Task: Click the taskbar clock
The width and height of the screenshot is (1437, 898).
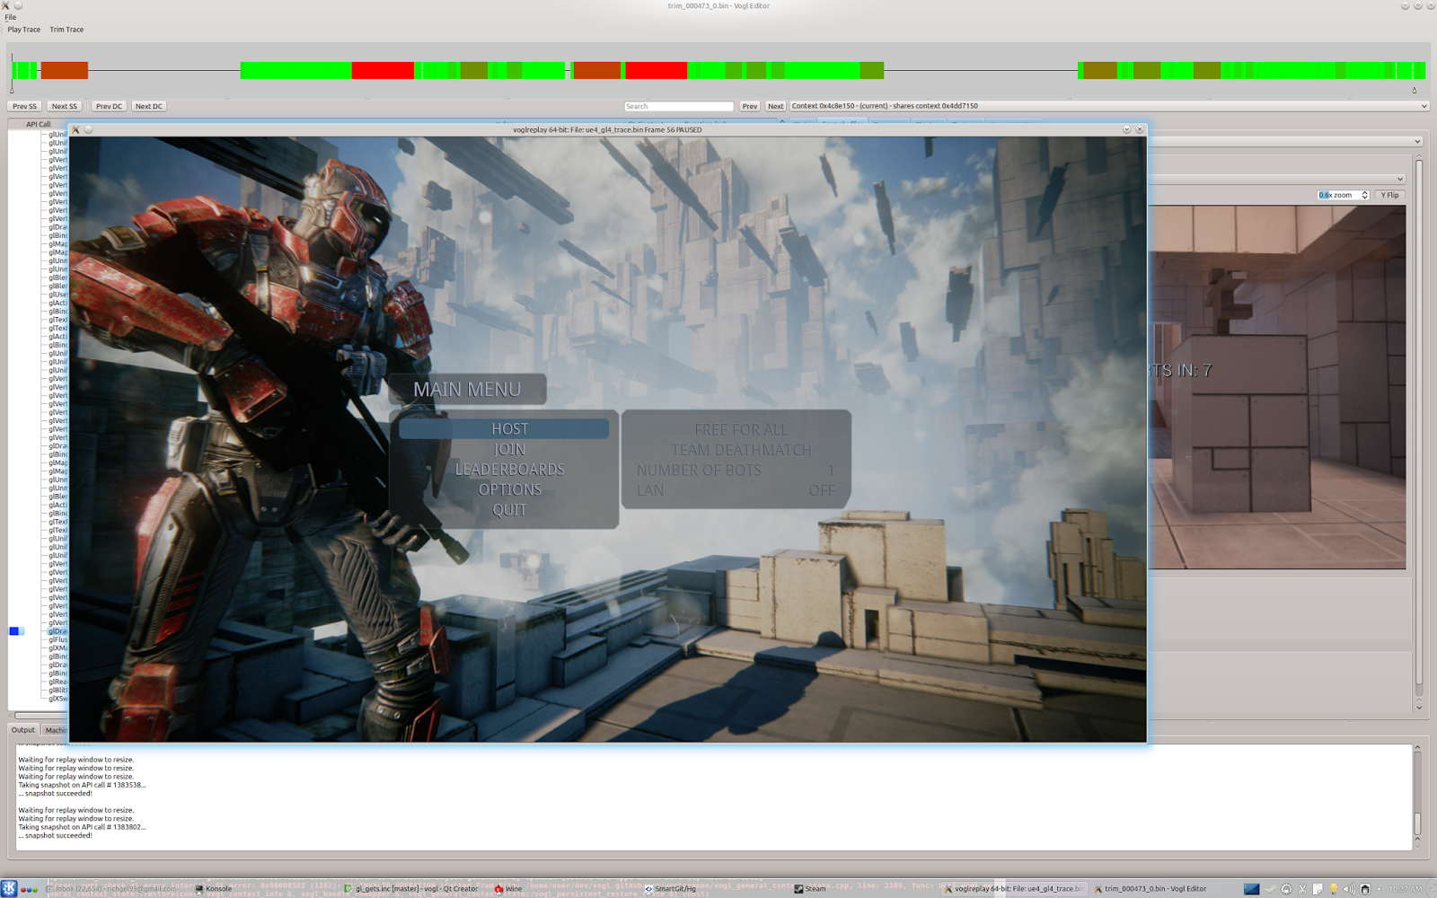Action: click(1406, 889)
